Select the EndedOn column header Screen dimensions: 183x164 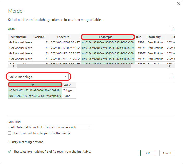(x=65, y=37)
